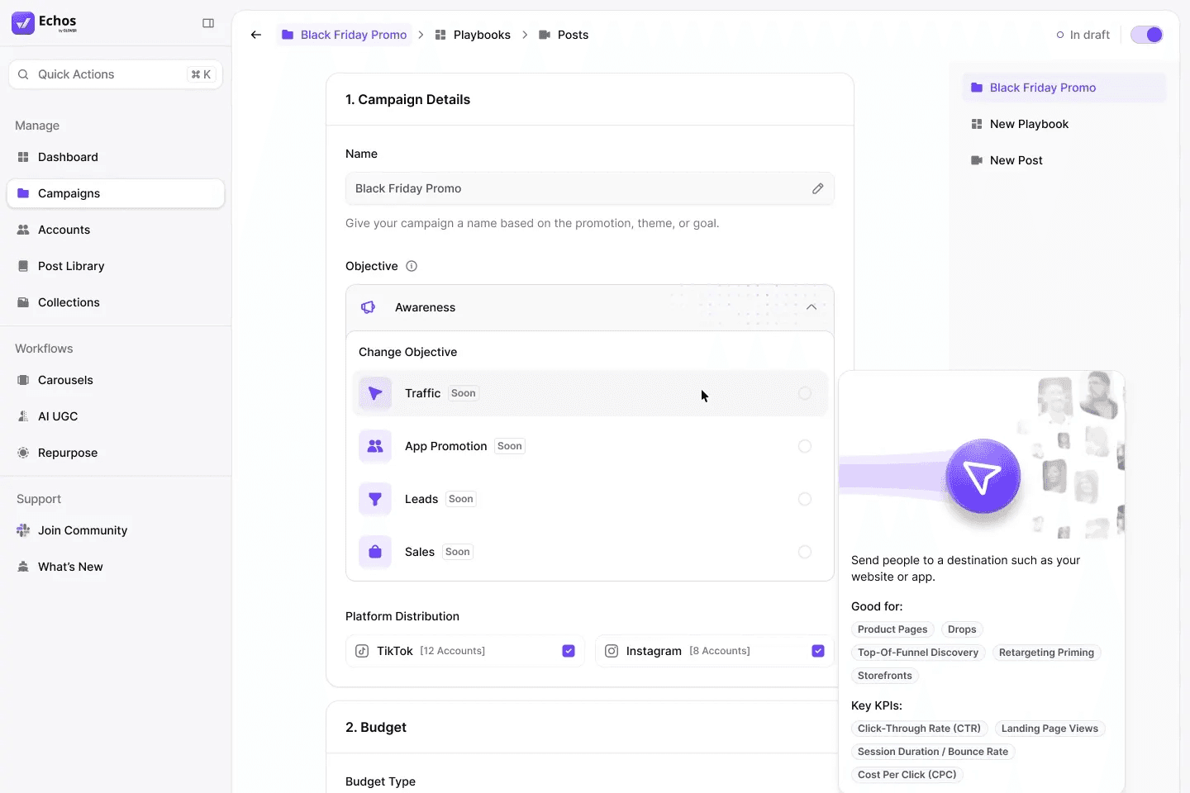1190x793 pixels.
Task: Click the Quick Actions search icon
Action: click(x=23, y=74)
